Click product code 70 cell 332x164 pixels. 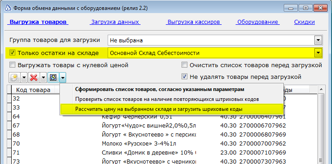(x=16, y=143)
